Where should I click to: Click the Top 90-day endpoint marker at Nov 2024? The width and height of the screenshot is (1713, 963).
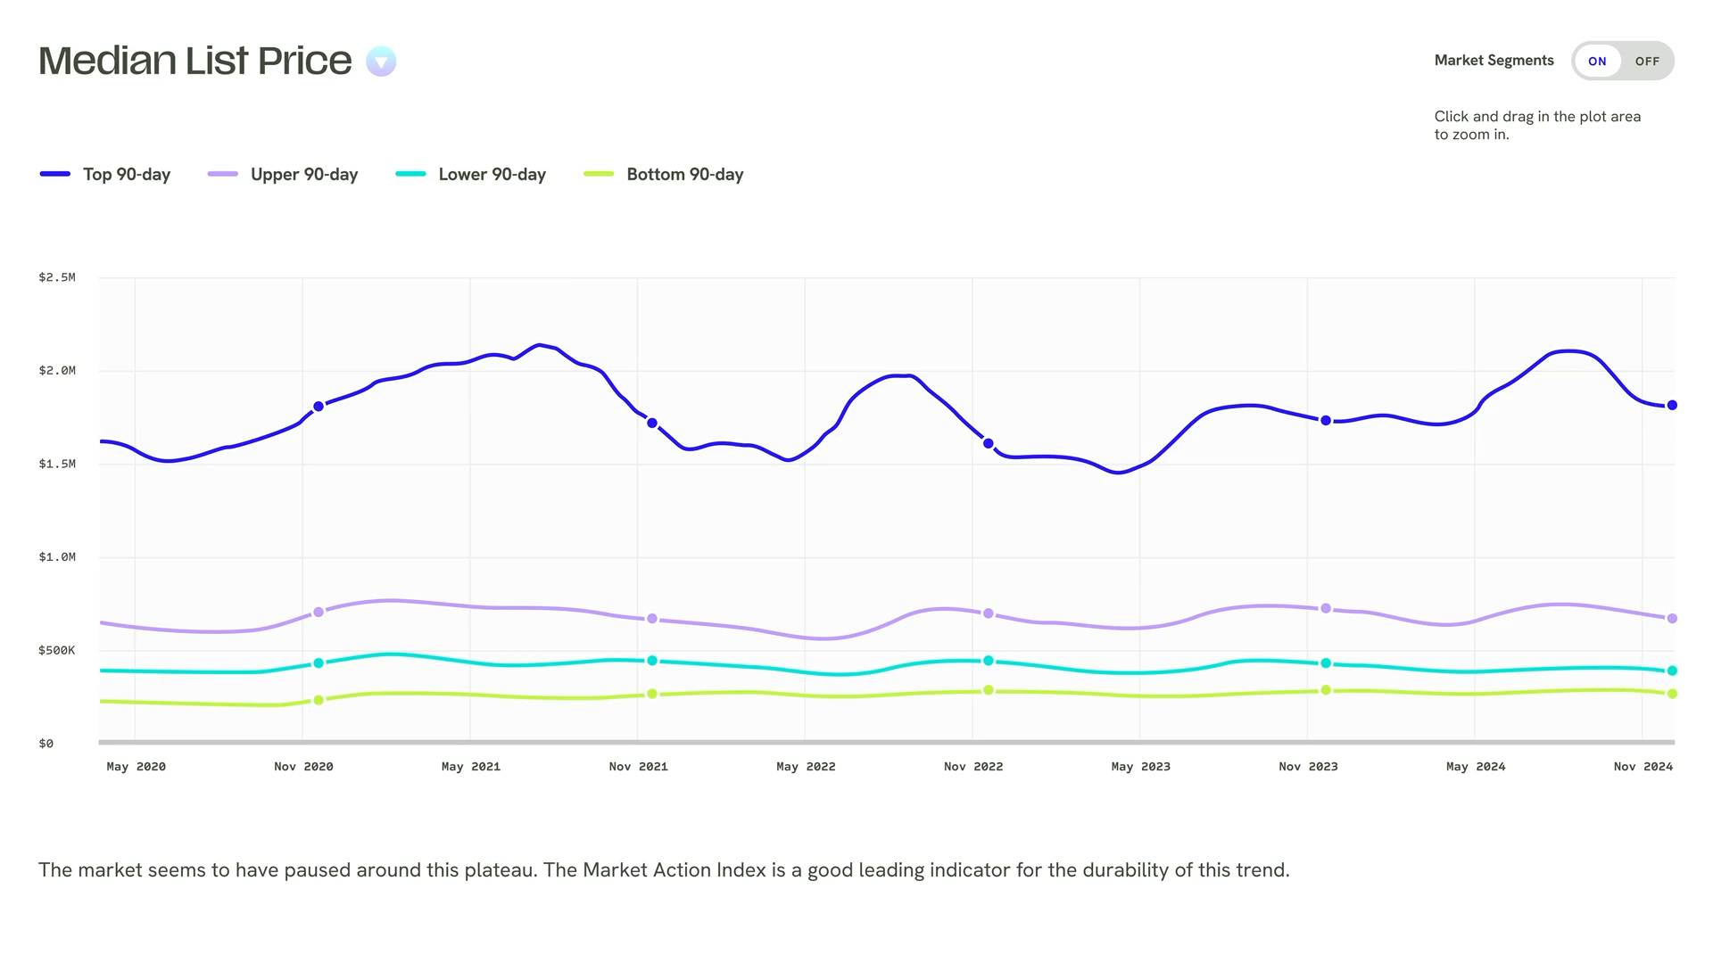click(1672, 405)
